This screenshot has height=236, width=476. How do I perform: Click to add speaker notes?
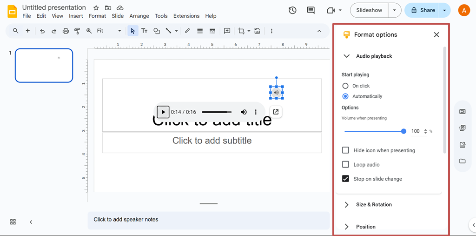click(209, 220)
